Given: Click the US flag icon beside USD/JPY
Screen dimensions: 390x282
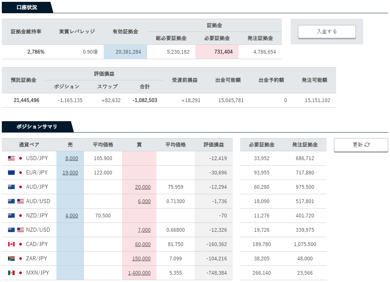Looking at the screenshot, I should [11, 158].
